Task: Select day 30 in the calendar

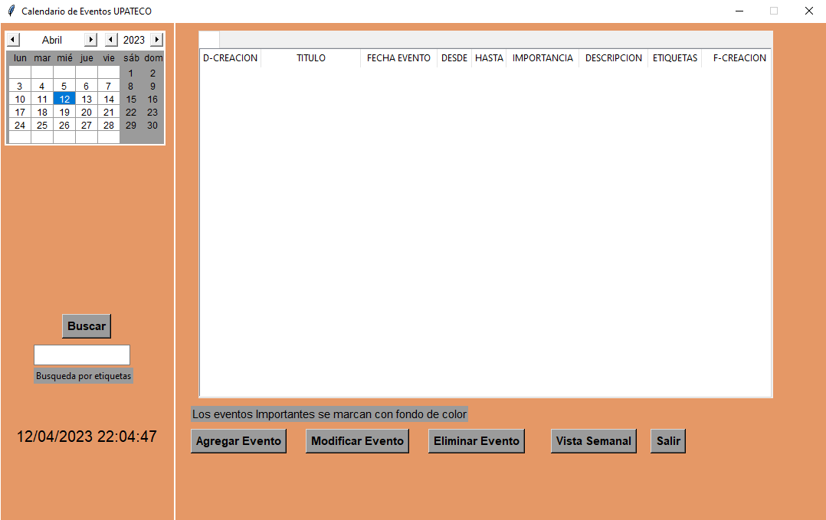Action: (152, 125)
